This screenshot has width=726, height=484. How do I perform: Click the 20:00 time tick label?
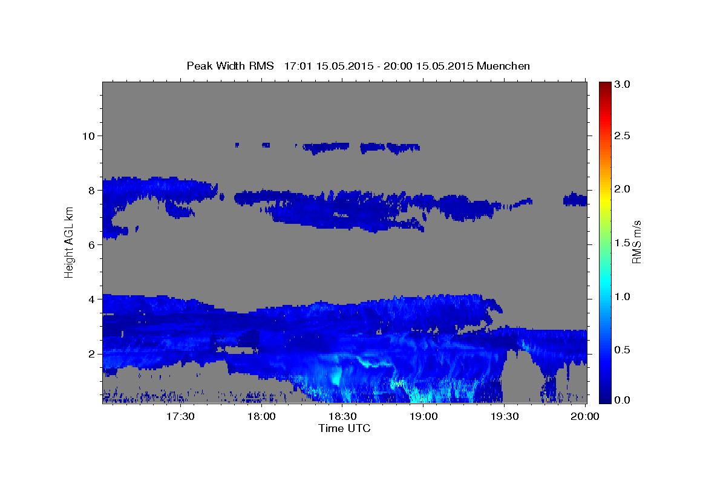[x=585, y=417]
